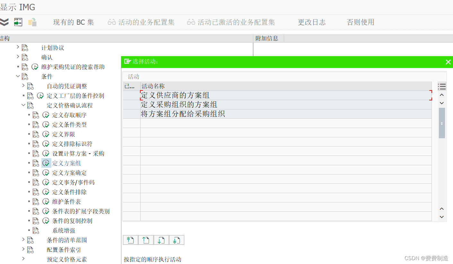This screenshot has height=264, width=453.
Task: Click execute icon beside 条件表的扩展字段类别
Action: [46, 211]
